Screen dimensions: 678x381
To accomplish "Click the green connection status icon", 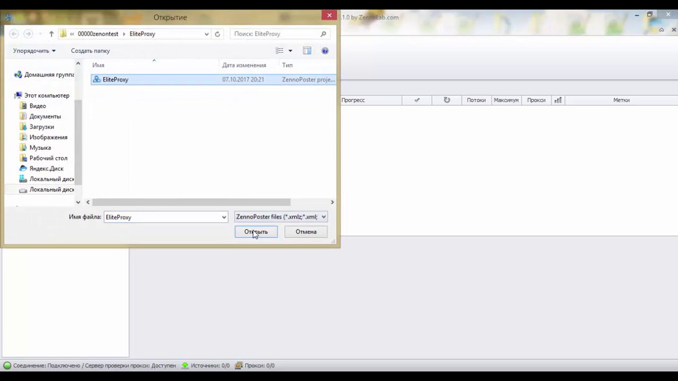I will pos(7,366).
